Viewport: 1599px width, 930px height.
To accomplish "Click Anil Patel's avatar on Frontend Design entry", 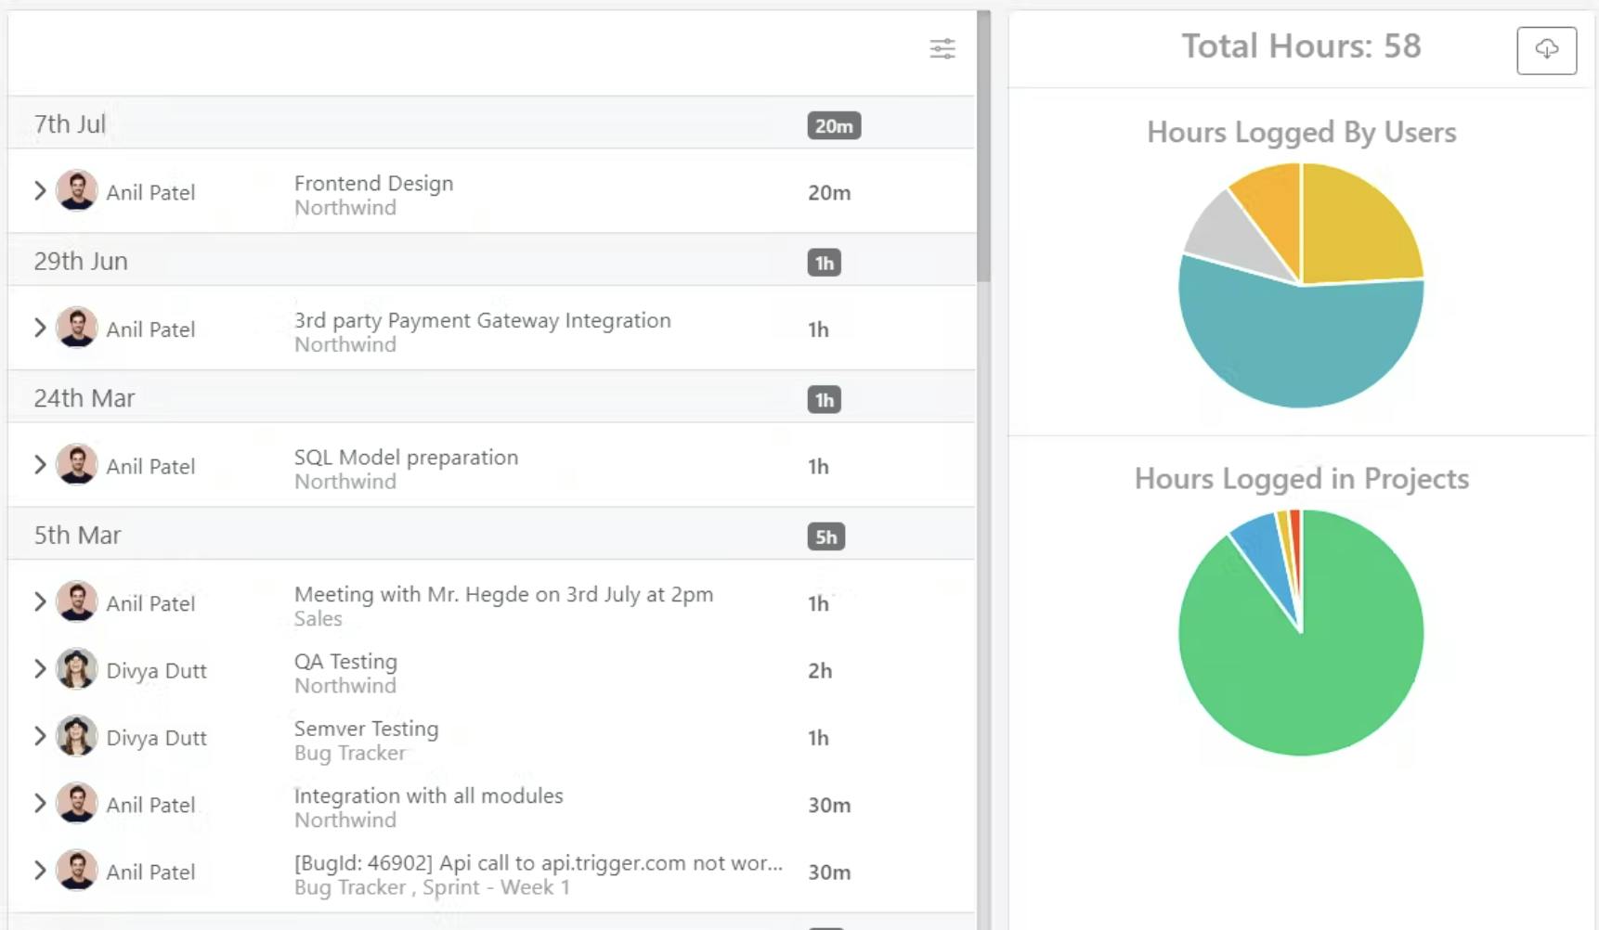I will pos(77,190).
